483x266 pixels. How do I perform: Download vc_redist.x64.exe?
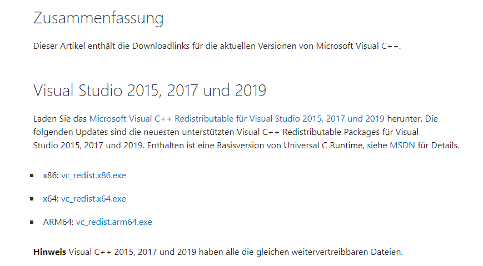tap(93, 199)
